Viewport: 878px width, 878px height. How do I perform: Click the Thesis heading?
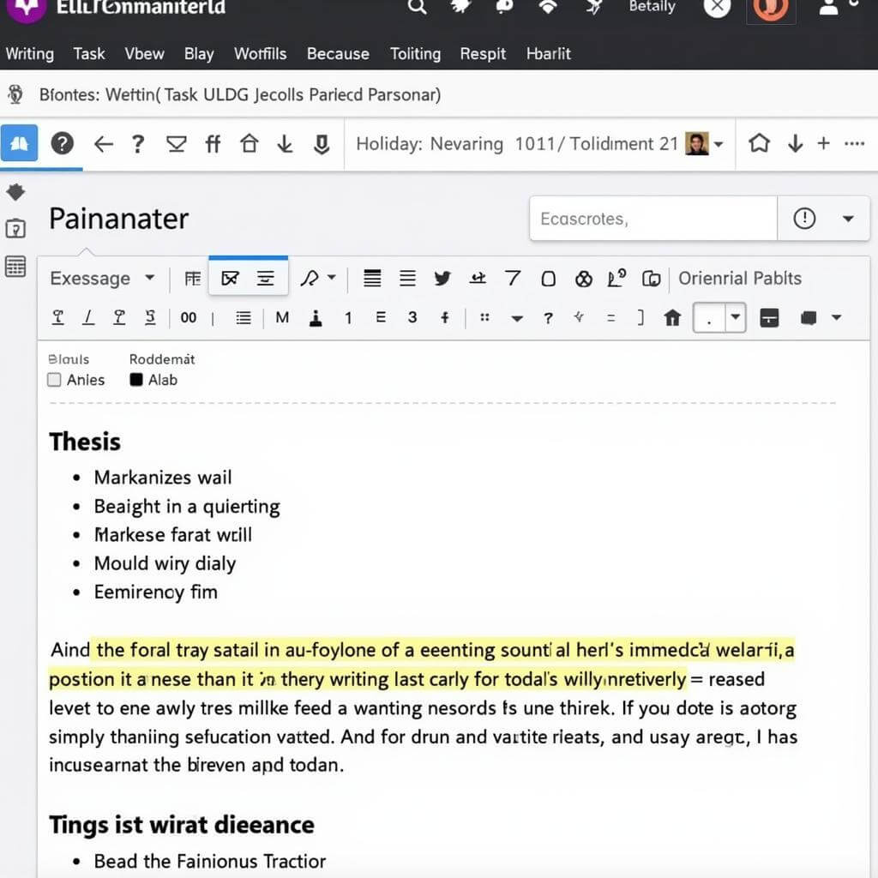pyautogui.click(x=85, y=442)
